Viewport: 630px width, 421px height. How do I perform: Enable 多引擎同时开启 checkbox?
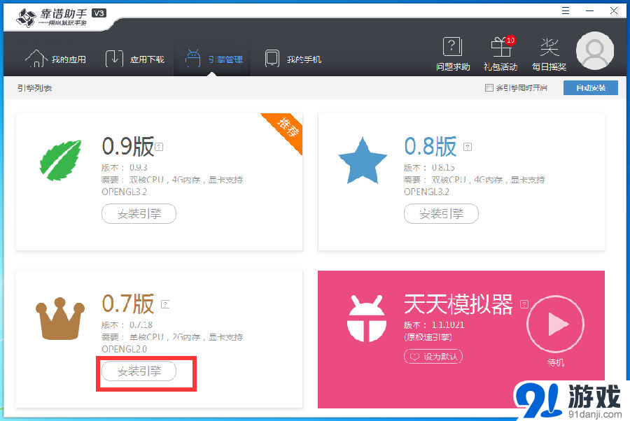tap(489, 87)
